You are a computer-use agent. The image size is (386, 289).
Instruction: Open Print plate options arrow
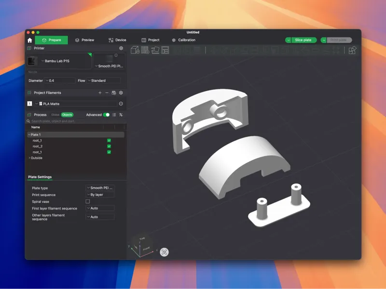tap(324, 40)
